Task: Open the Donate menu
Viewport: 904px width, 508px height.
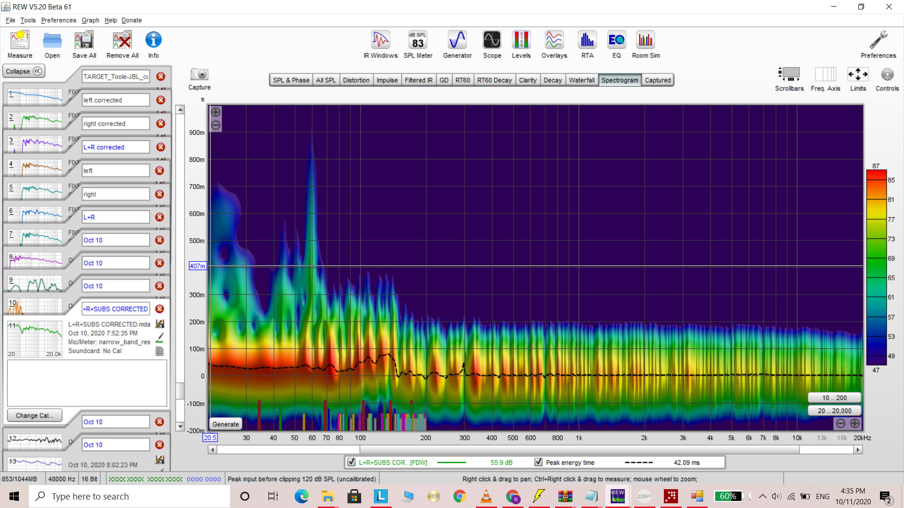Action: pyautogui.click(x=131, y=20)
